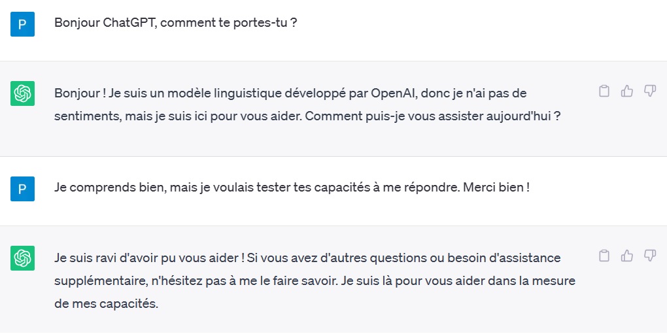Copy the first ChatGPT response to clipboard
Viewport: 667px width, 334px height.
[x=604, y=91]
